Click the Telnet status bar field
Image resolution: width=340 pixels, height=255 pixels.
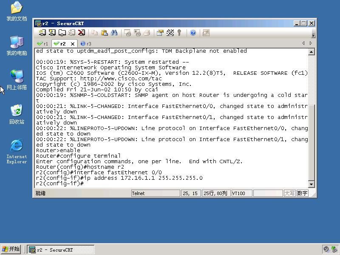click(156, 193)
